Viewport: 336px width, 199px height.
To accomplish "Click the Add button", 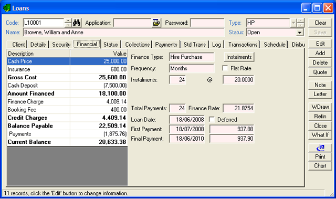I will [320, 53].
